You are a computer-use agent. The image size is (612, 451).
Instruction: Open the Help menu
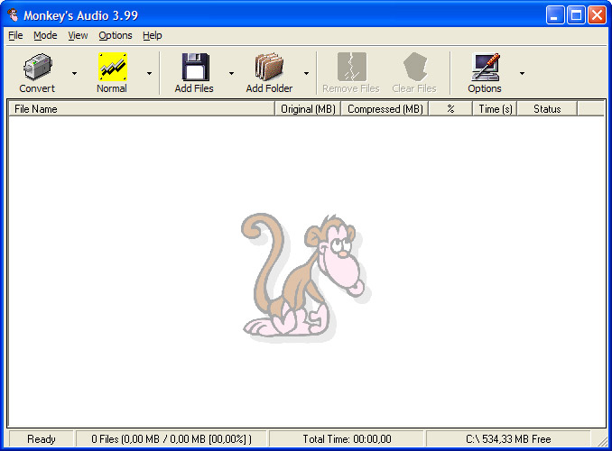tap(153, 35)
